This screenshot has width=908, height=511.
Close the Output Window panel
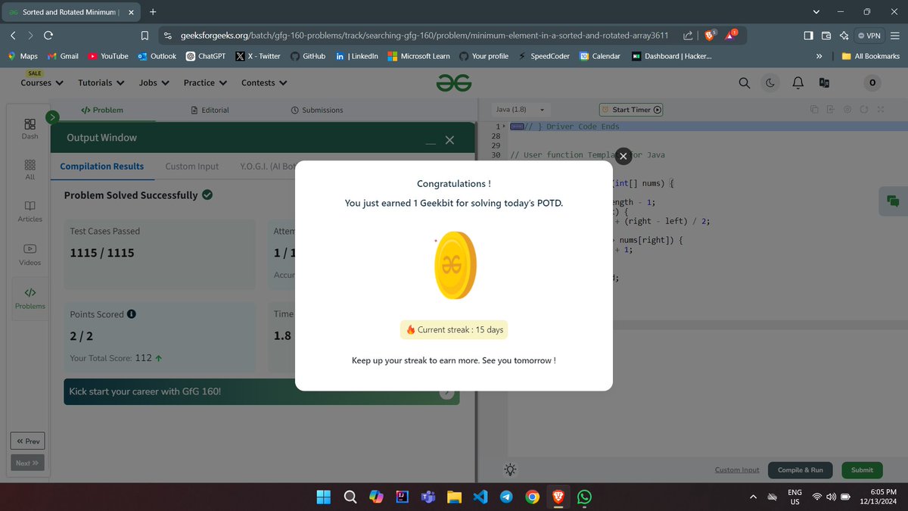(x=449, y=140)
